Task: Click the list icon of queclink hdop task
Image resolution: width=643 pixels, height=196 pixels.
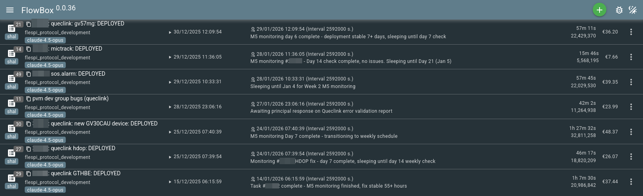Action: point(12,153)
